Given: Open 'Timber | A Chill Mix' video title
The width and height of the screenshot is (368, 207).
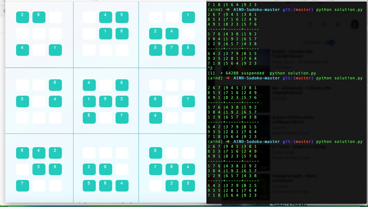Looking at the screenshot, I should tap(290, 205).
